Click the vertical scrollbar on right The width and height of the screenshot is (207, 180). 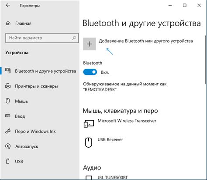206,60
